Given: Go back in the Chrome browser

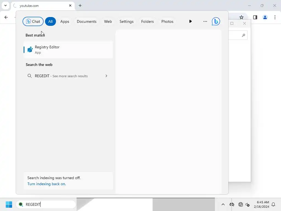Looking at the screenshot, I should click(x=6, y=17).
